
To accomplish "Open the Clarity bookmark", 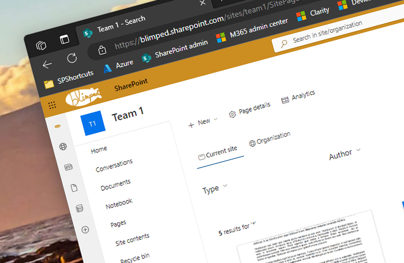I will click(x=313, y=14).
